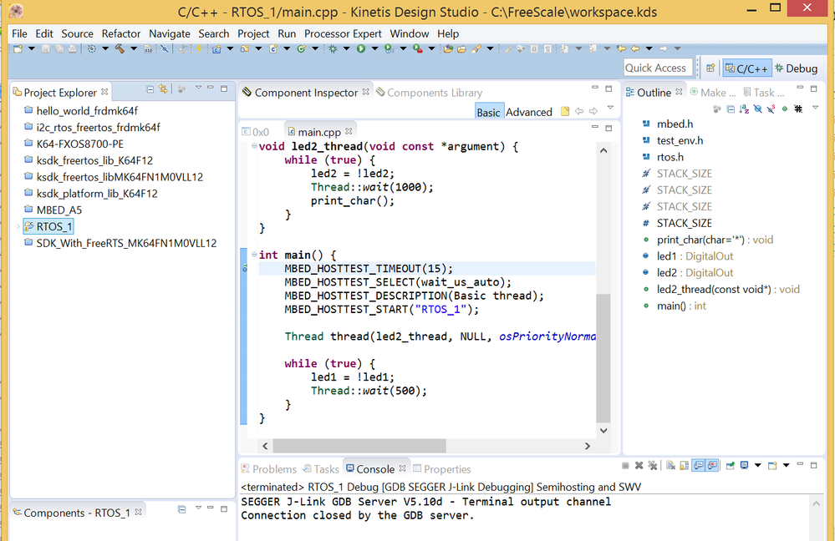
Task: Switch to the 0x0 editor tab
Action: point(256,132)
